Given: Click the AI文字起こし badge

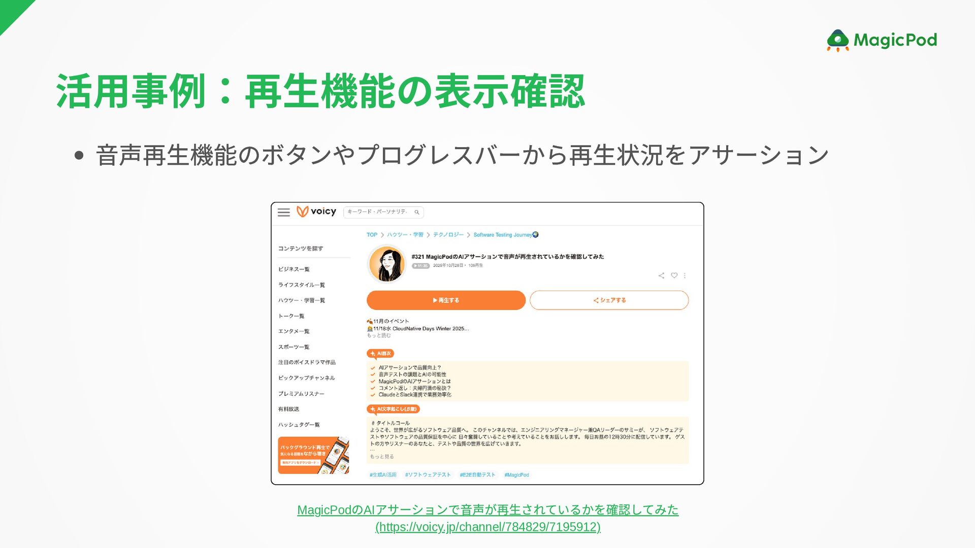Looking at the screenshot, I should pos(393,409).
